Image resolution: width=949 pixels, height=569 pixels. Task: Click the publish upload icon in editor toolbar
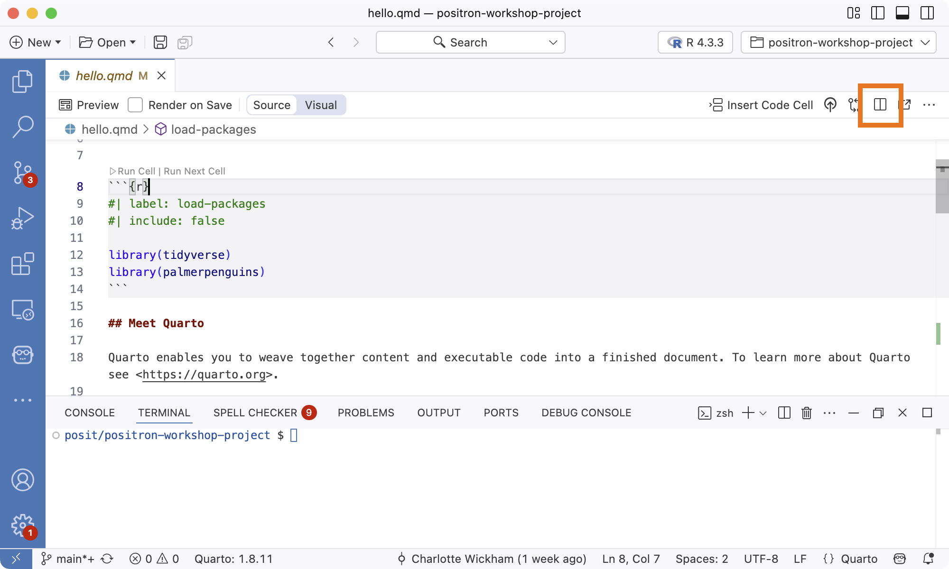click(830, 105)
